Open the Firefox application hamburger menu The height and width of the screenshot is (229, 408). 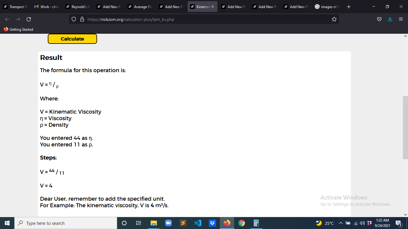[401, 19]
